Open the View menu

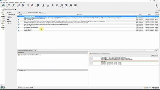[x=7, y=2]
